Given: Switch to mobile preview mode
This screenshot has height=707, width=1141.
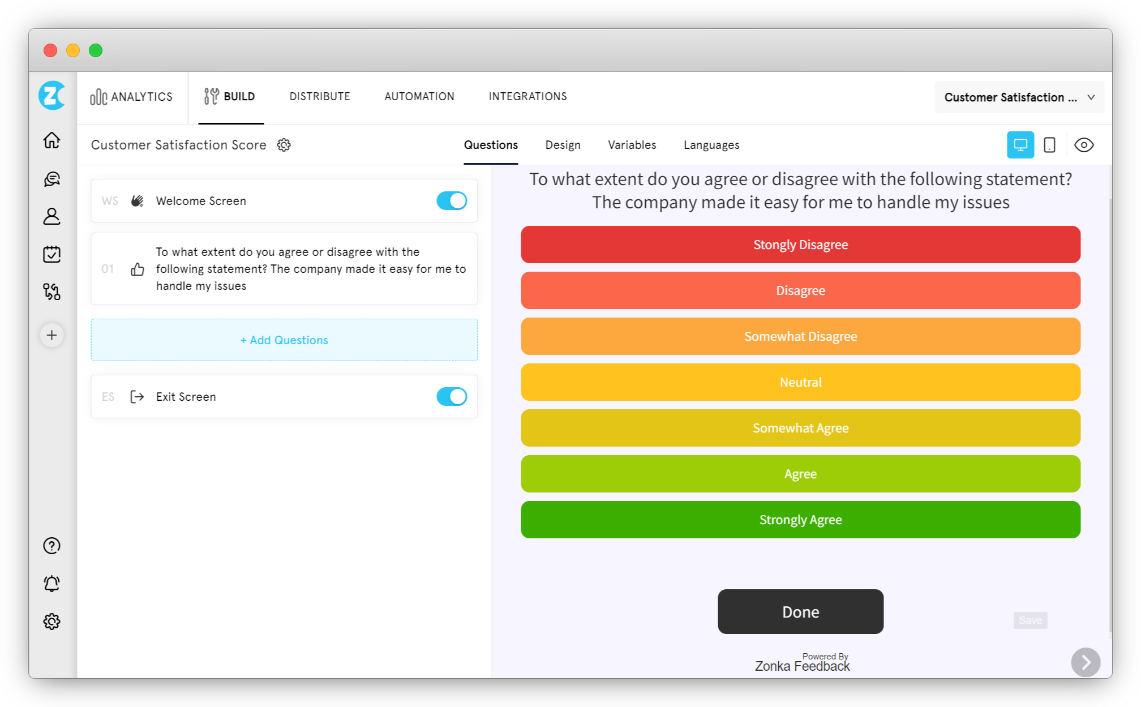Looking at the screenshot, I should point(1050,145).
